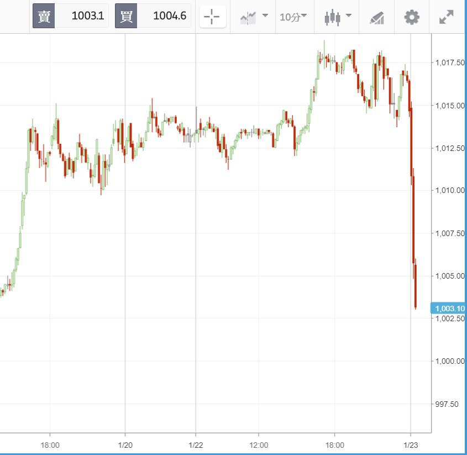467x455 pixels.
Task: Click the 買 (buy) button
Action: [126, 17]
